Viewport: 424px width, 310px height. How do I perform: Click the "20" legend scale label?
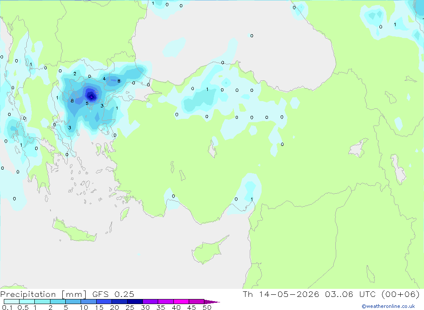[114, 307]
